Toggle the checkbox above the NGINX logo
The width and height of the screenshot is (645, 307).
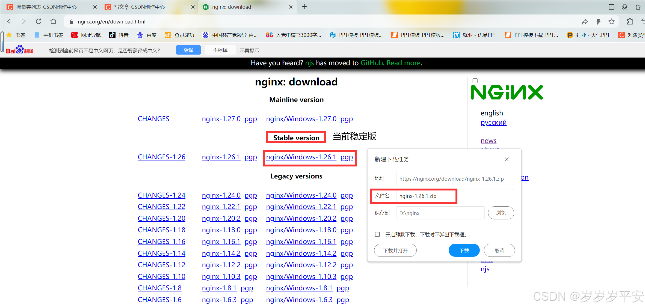[475, 81]
